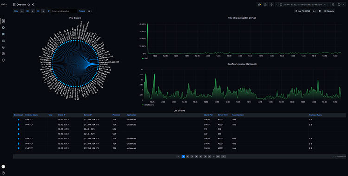Go to page 7 of flows
348x176 pixels.
tap(210, 157)
